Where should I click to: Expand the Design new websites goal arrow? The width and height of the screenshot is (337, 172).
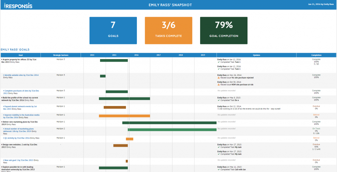coord(2,144)
